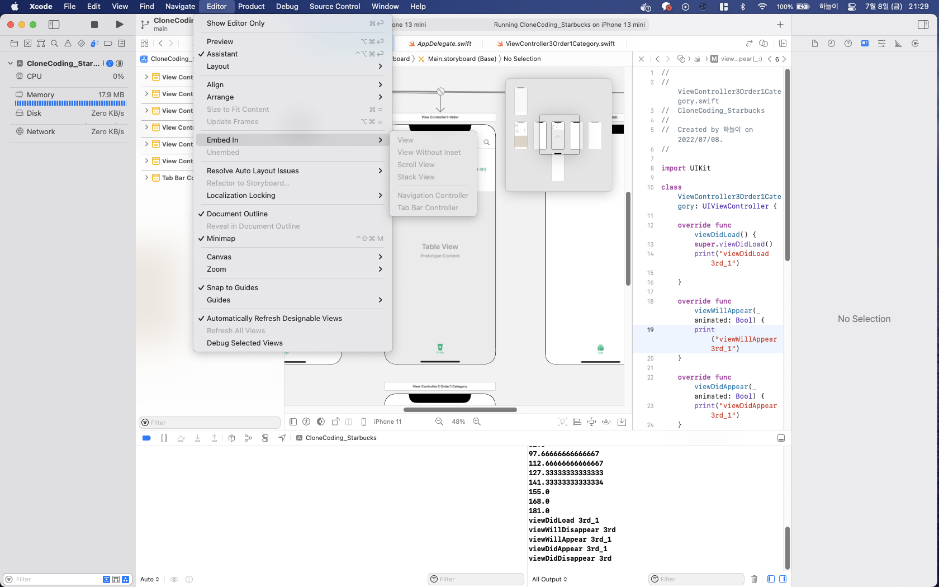Viewport: 939px width, 587px height.
Task: Toggle Snap to Guides option
Action: pos(292,288)
